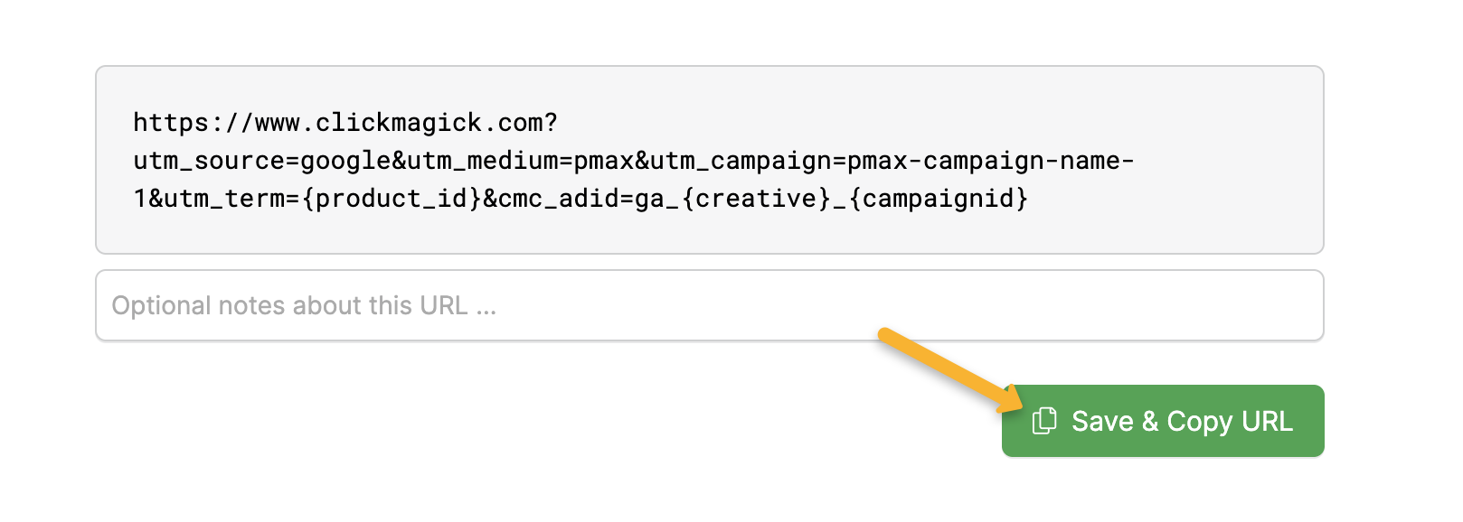Click the leading 1 on the last URL line
The height and width of the screenshot is (522, 1463).
(140, 199)
